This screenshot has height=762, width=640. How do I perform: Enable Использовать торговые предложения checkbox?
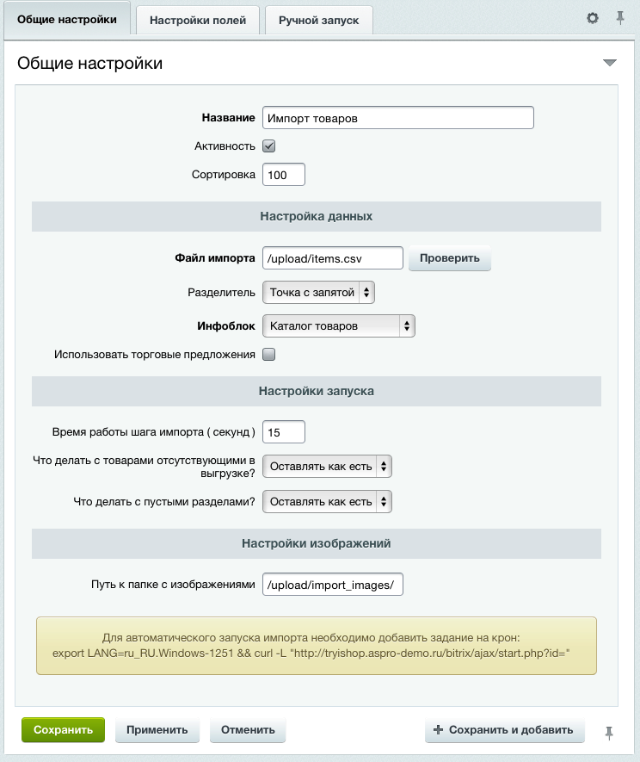point(268,354)
